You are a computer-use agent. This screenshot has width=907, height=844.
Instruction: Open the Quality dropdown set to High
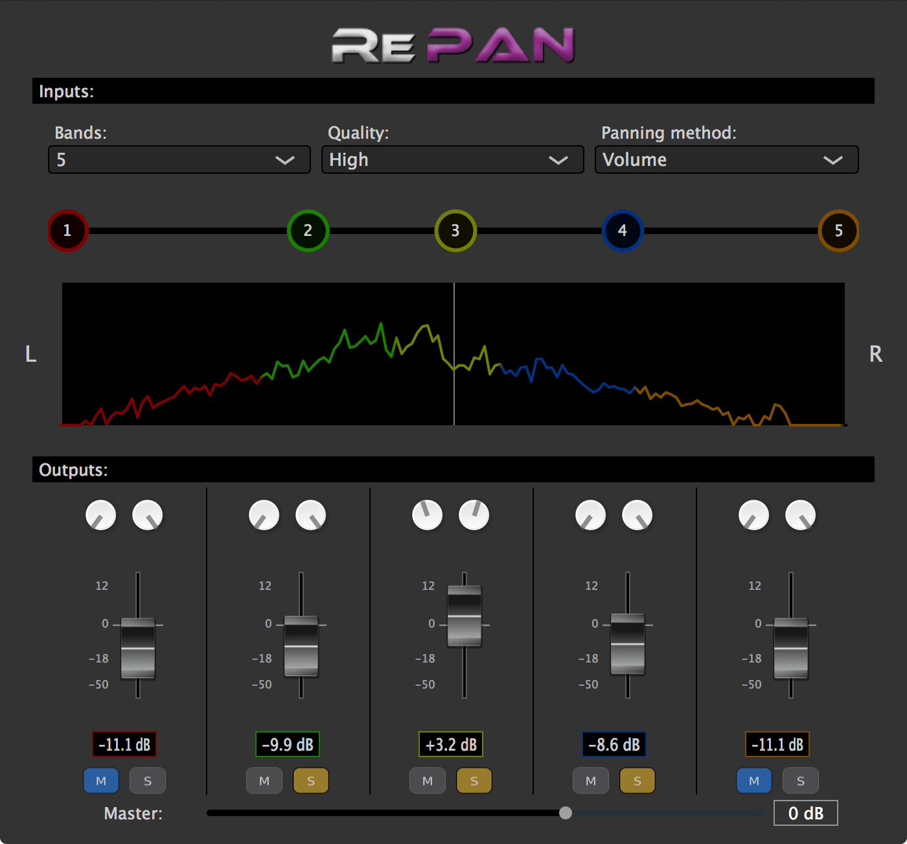click(x=453, y=159)
